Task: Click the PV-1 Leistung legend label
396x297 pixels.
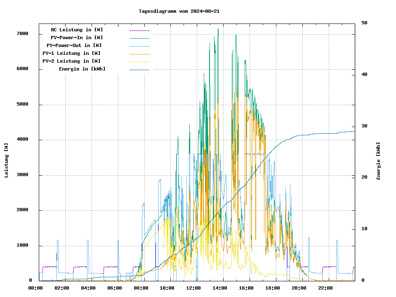Action: click(x=71, y=53)
